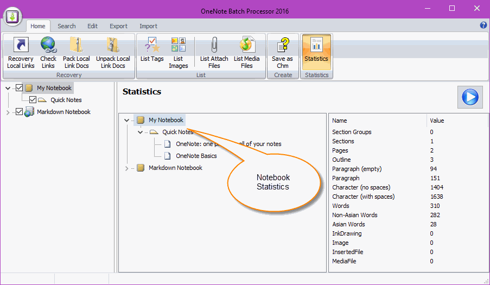Image resolution: width=490 pixels, height=285 pixels.
Task: Open the application menu orb
Action: coord(12,17)
